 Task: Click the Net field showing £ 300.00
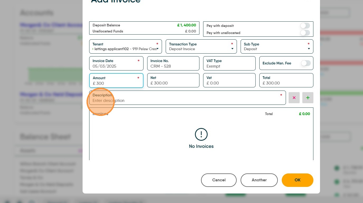tap(173, 80)
